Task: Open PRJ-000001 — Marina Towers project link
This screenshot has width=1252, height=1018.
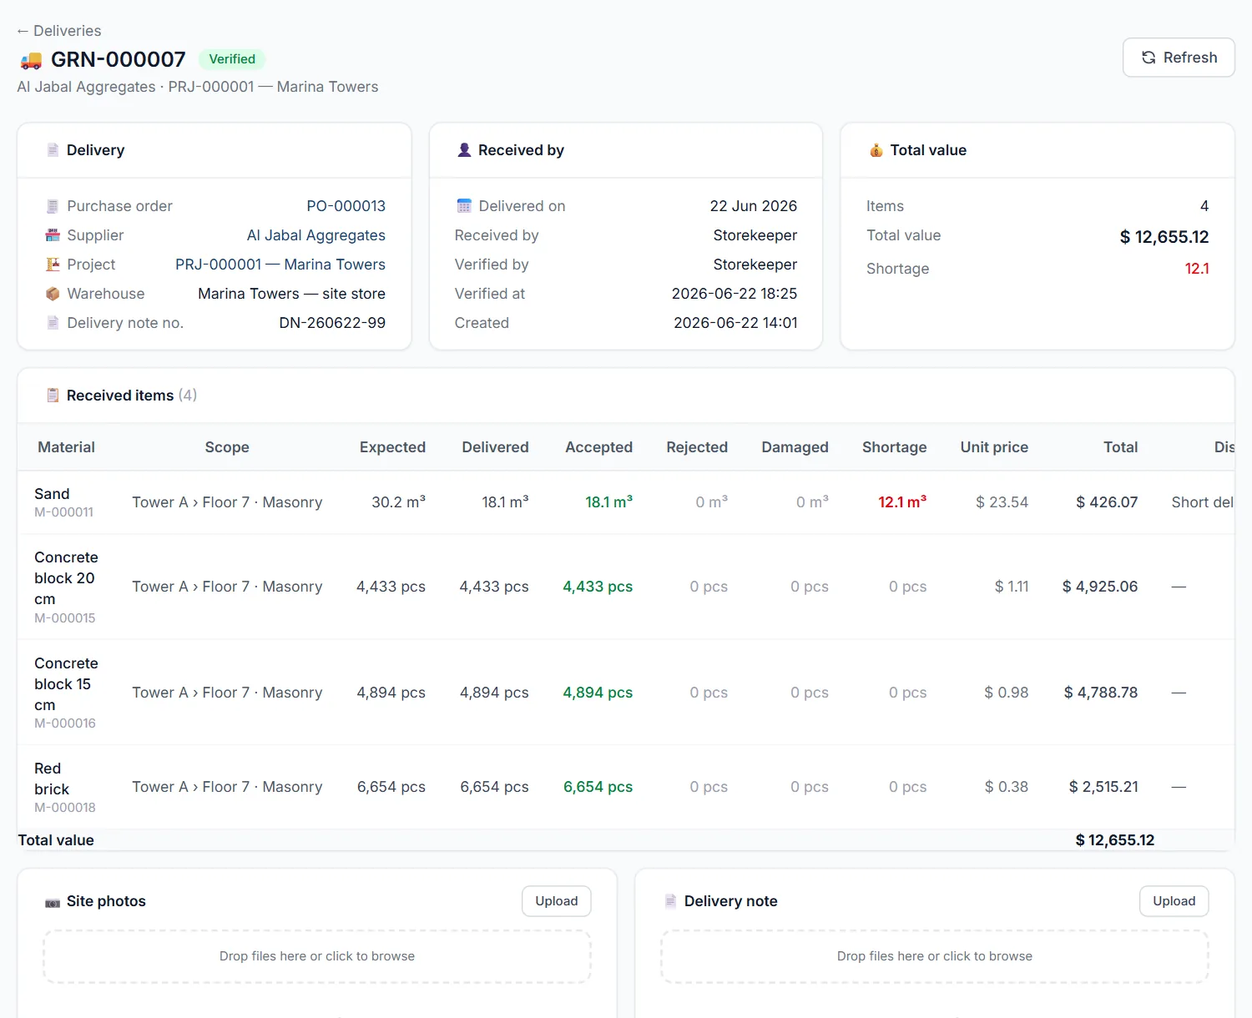Action: [x=280, y=265]
